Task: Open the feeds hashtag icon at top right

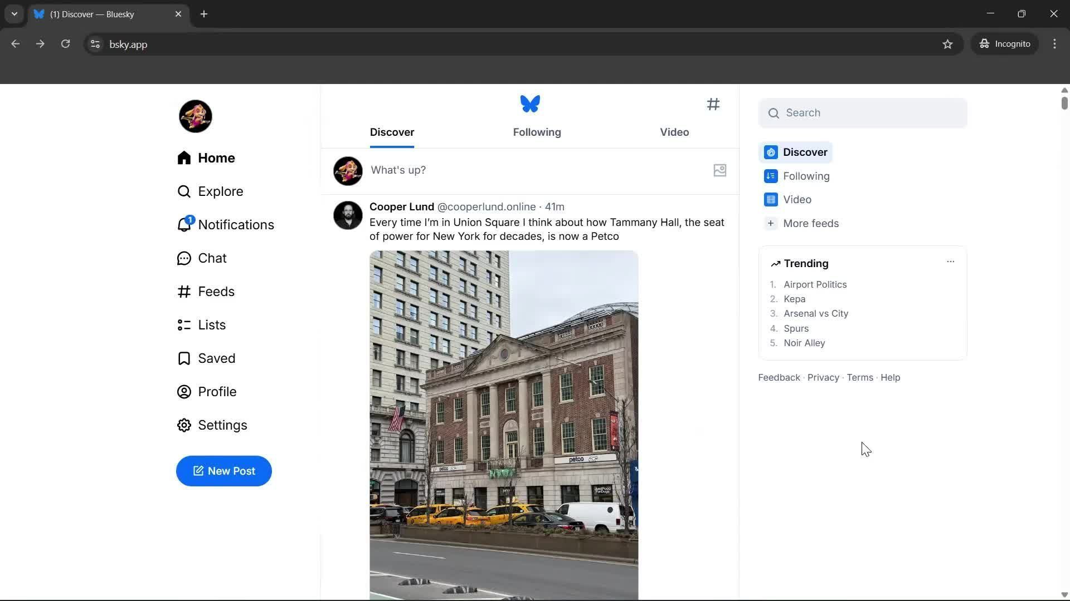Action: click(713, 104)
